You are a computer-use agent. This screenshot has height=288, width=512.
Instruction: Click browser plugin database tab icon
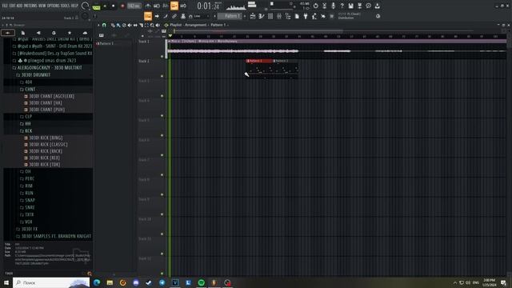pyautogui.click(x=54, y=33)
